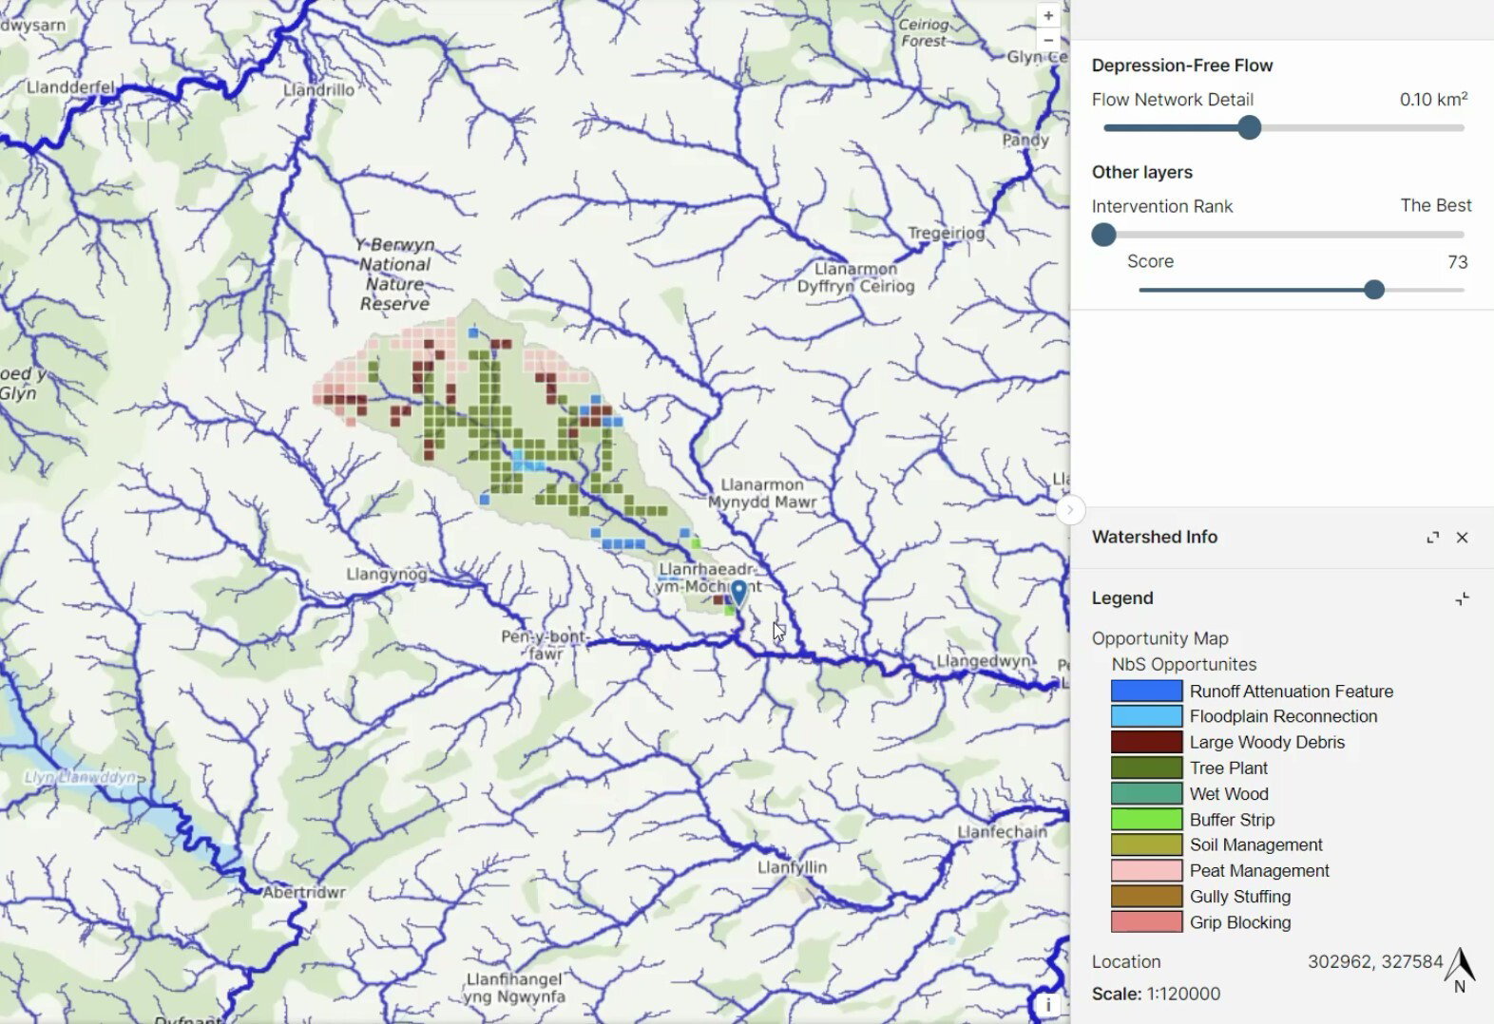Adjust the Score slider handle

point(1374,290)
